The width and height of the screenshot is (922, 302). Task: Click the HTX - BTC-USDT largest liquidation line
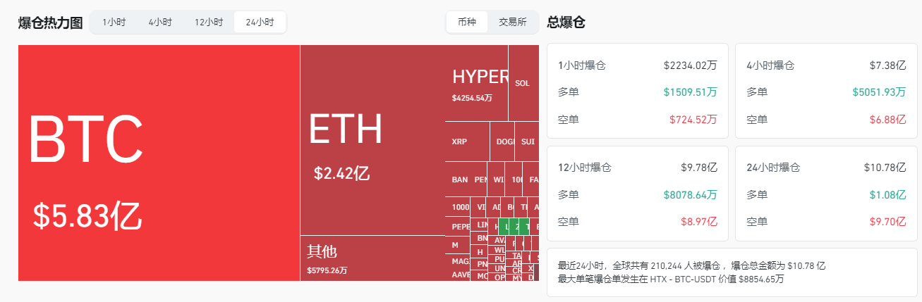[671, 279]
